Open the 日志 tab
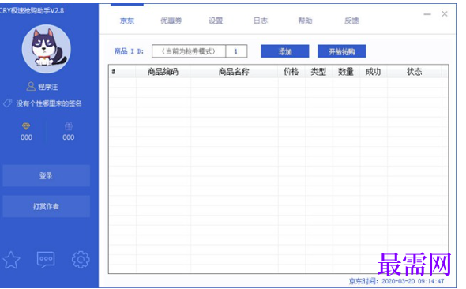466x289 pixels. (261, 21)
